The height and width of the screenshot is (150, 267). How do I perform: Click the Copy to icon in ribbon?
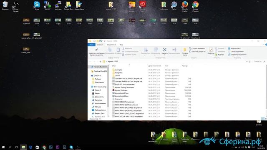point(156,50)
